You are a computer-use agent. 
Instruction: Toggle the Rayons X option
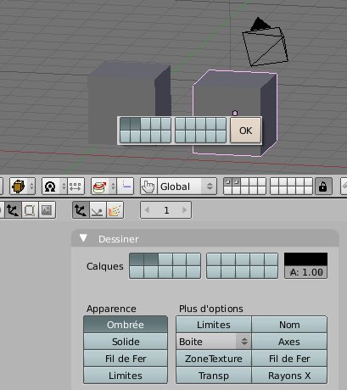click(289, 376)
